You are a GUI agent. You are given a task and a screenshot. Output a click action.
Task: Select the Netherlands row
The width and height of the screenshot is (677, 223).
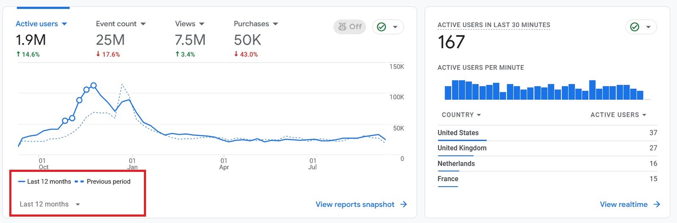pos(548,163)
